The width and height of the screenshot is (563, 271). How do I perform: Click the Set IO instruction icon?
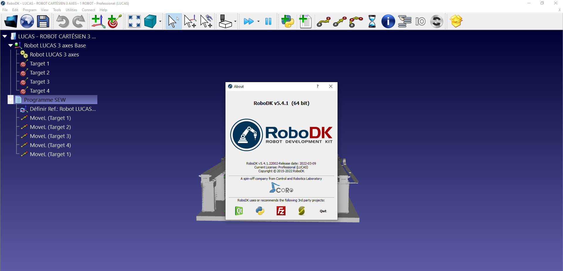click(x=420, y=21)
